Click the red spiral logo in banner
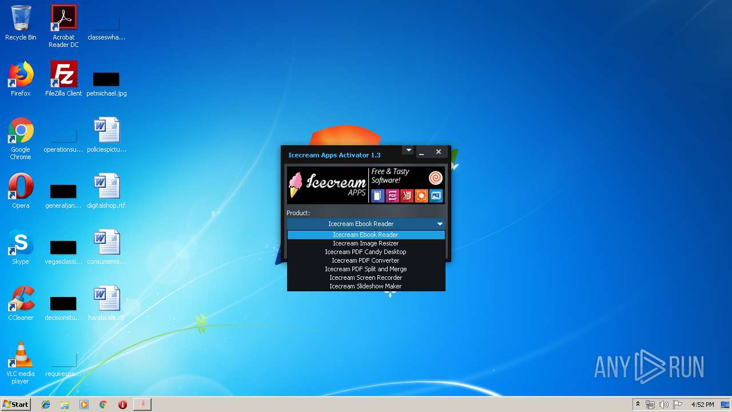 pos(435,177)
